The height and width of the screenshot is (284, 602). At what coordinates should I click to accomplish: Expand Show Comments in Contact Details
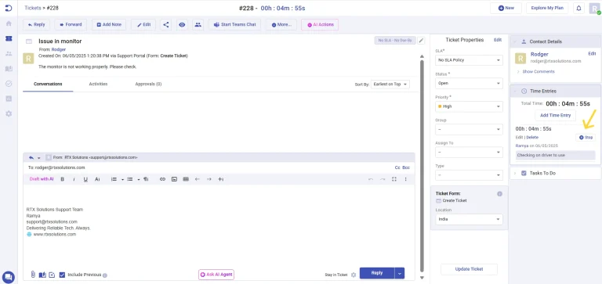(539, 72)
